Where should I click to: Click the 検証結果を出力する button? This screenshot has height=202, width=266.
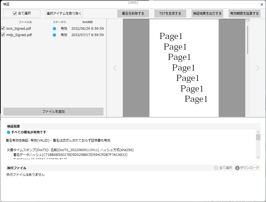[x=207, y=14]
